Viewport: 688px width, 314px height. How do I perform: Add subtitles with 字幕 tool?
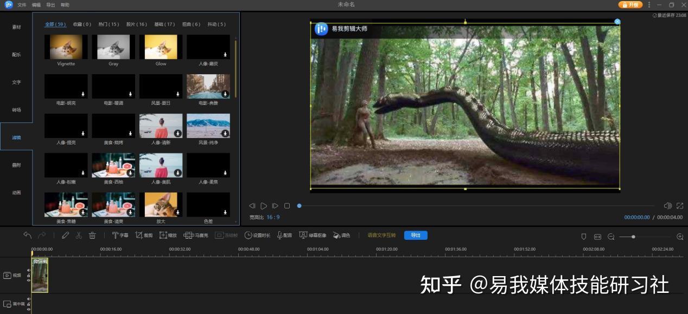click(x=120, y=235)
